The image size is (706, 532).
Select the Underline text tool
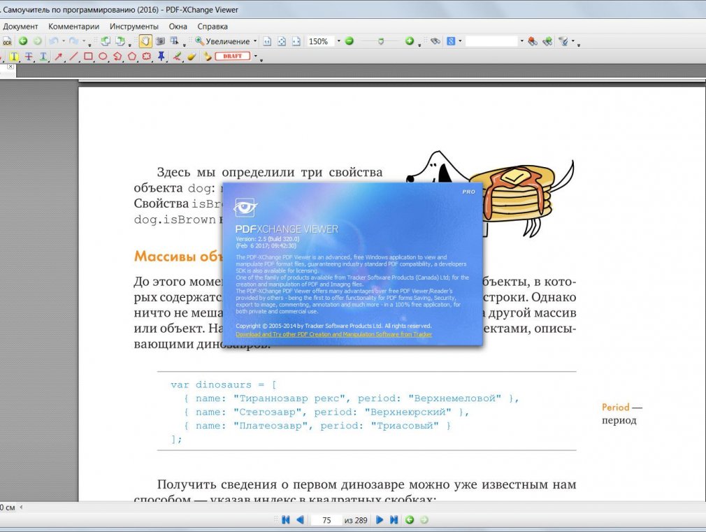(43, 57)
